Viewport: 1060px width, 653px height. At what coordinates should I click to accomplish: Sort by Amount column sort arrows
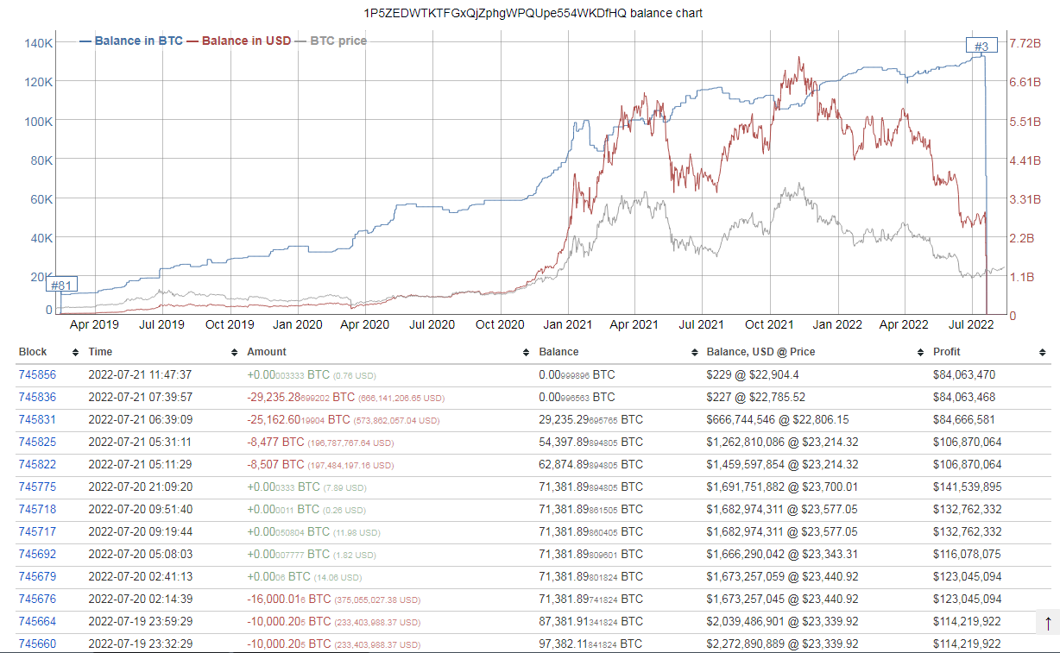coord(526,353)
